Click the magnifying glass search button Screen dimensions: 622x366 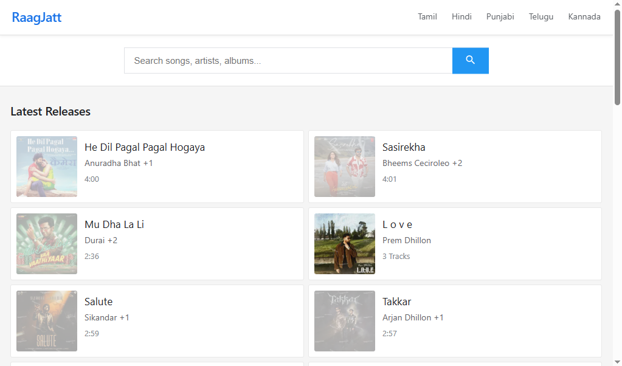470,60
